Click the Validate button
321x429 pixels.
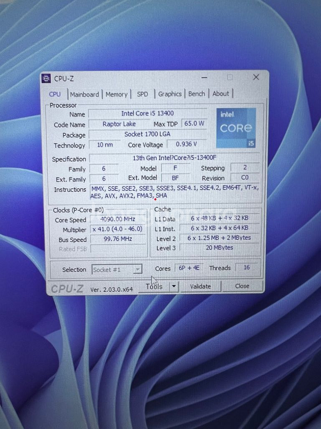point(200,287)
